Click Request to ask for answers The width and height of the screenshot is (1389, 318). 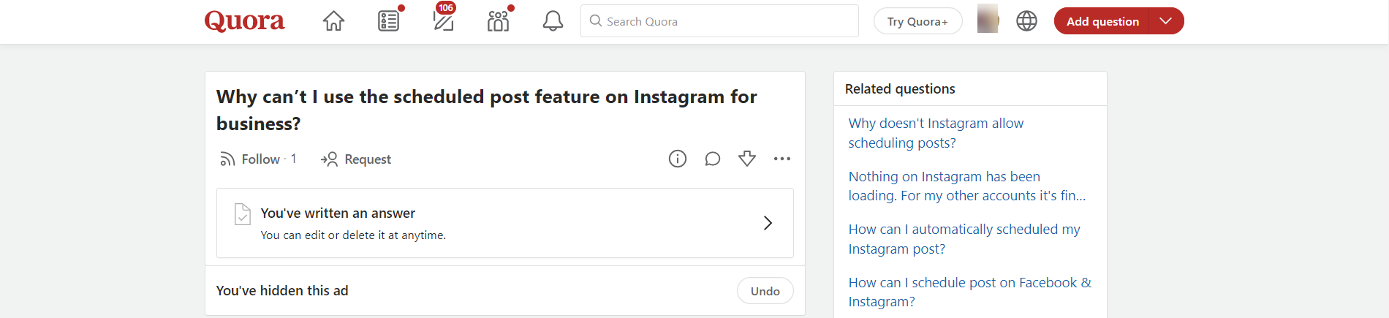(x=356, y=159)
